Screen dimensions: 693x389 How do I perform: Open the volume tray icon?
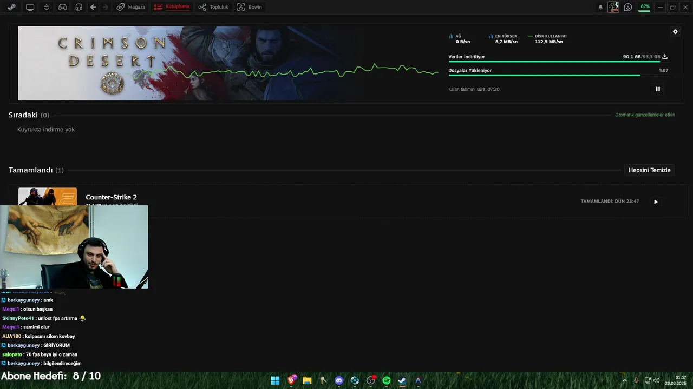(x=657, y=380)
